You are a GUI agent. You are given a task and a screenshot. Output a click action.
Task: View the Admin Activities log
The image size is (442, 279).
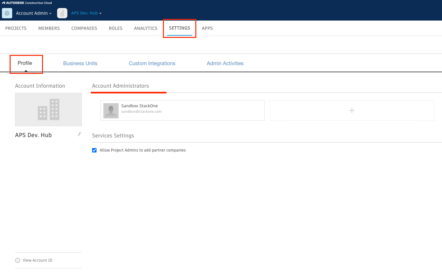point(225,64)
